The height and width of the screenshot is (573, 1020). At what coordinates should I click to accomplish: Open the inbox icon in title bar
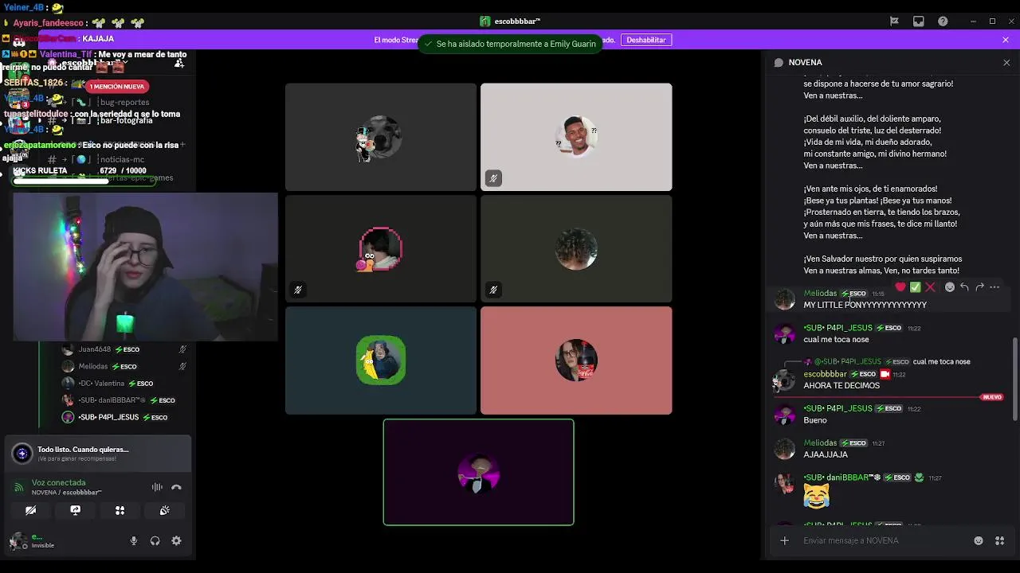[918, 21]
